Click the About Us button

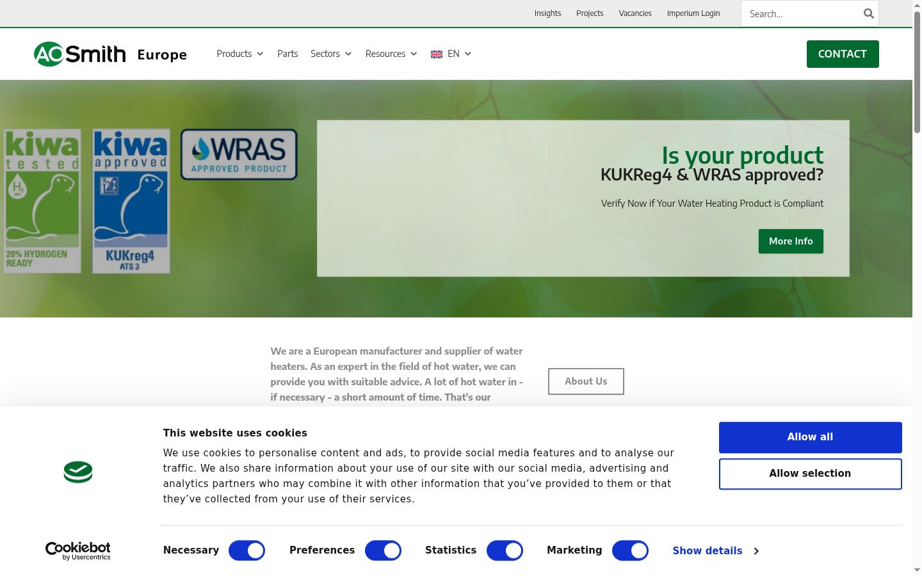[586, 381]
